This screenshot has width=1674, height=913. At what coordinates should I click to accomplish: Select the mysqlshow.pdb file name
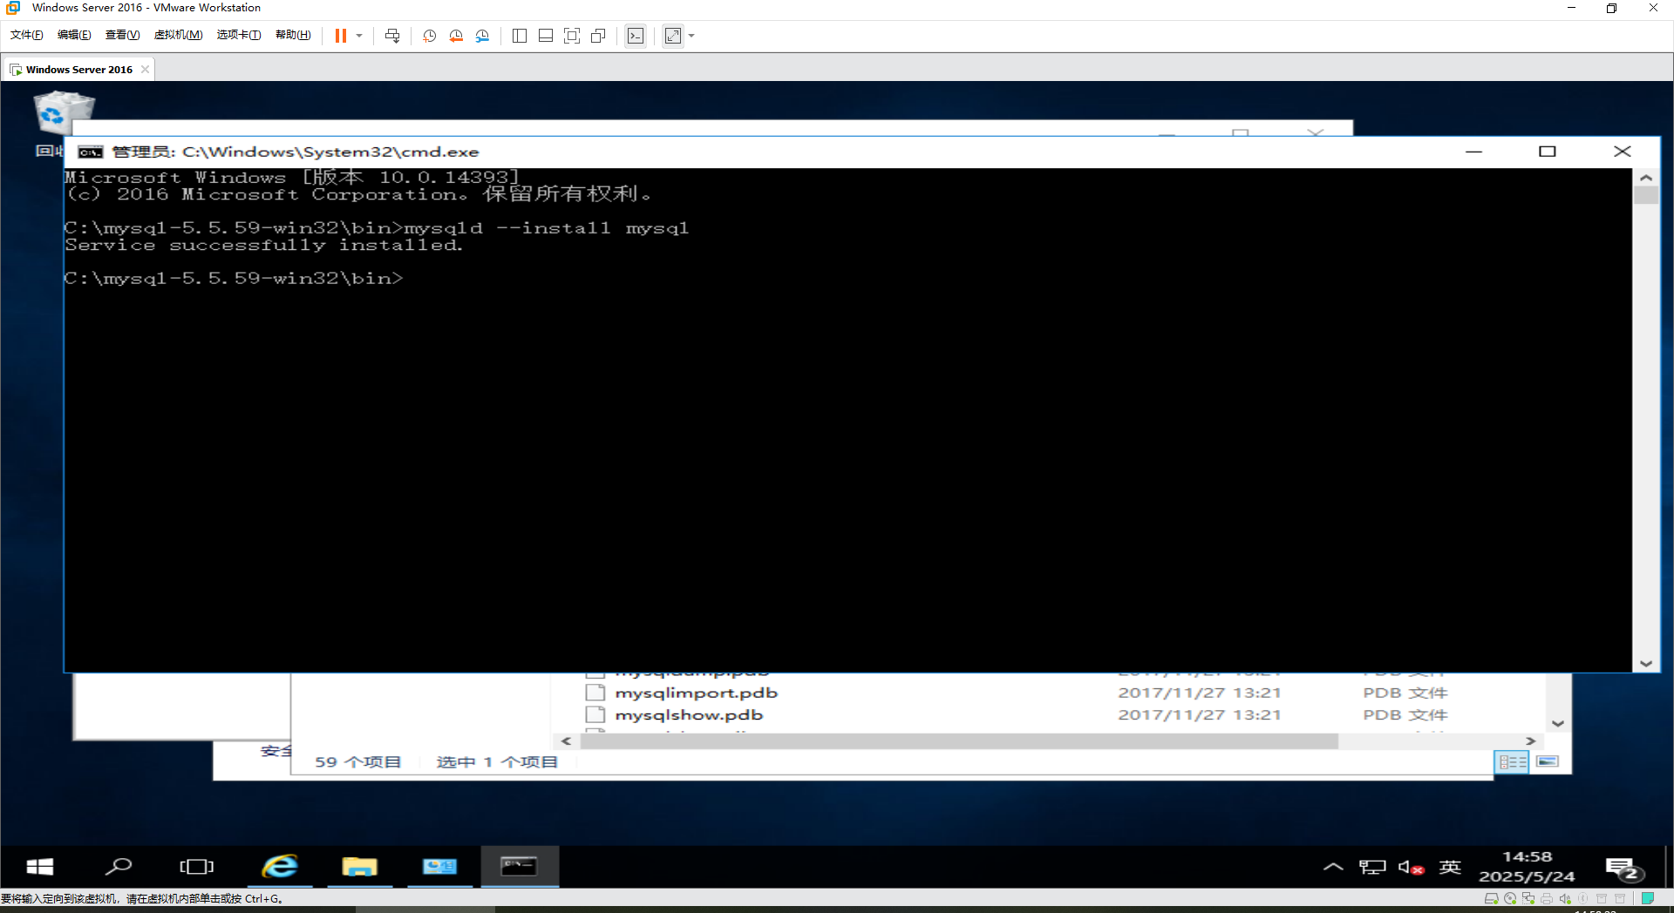click(x=689, y=714)
